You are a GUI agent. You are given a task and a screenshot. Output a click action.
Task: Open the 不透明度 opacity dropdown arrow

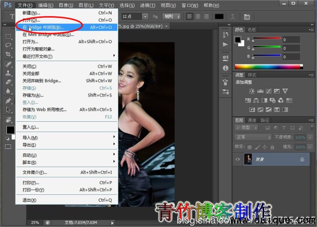pos(310,137)
